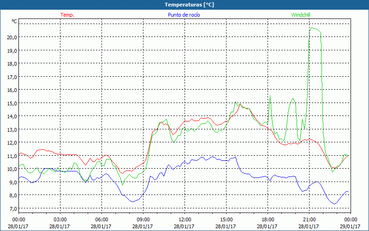Click the Punto de rocío legend label

[x=184, y=15]
